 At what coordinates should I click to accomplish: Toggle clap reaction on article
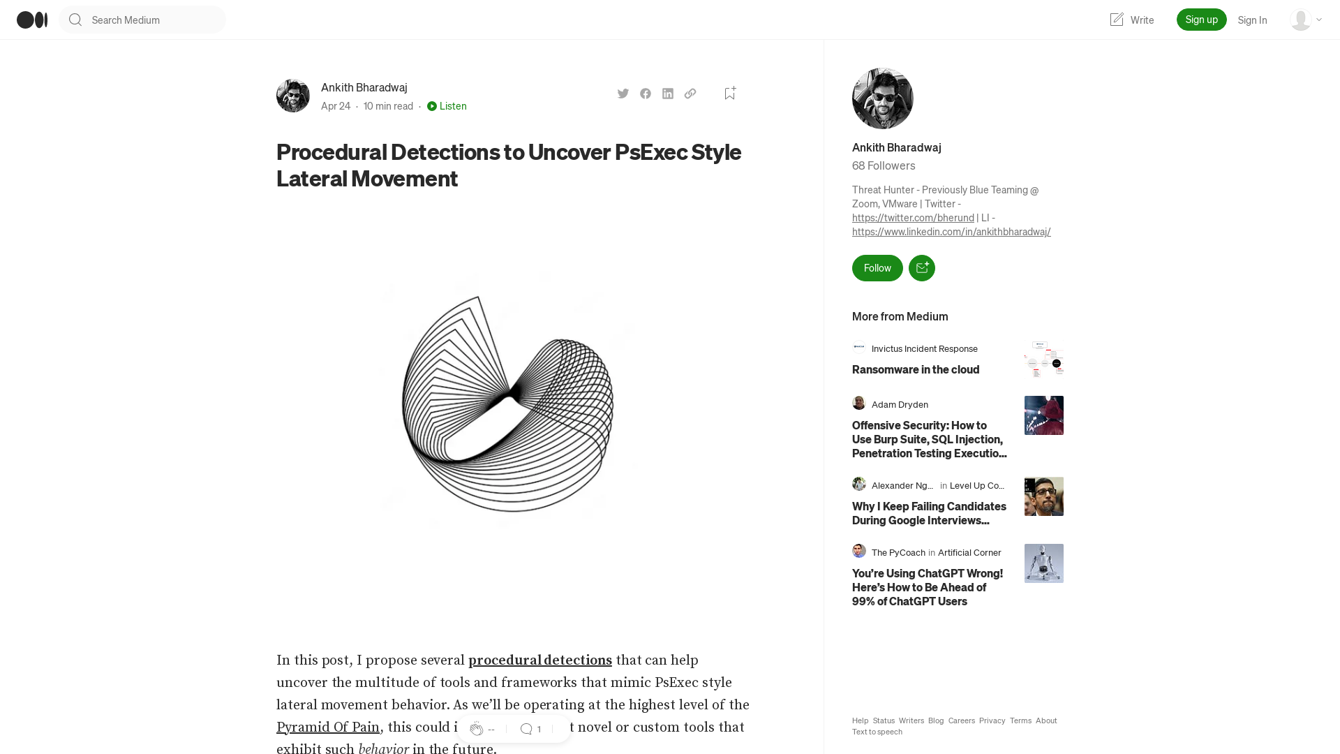point(476,728)
